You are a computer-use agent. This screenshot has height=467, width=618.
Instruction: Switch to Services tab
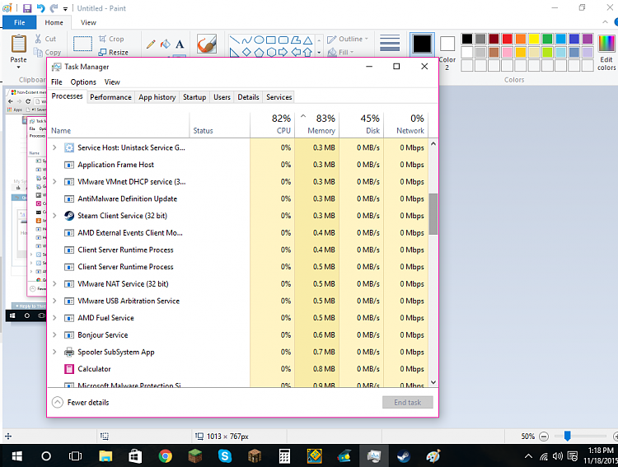click(x=279, y=97)
